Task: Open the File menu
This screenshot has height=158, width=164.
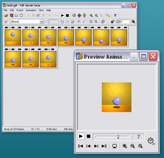Action: [5, 10]
